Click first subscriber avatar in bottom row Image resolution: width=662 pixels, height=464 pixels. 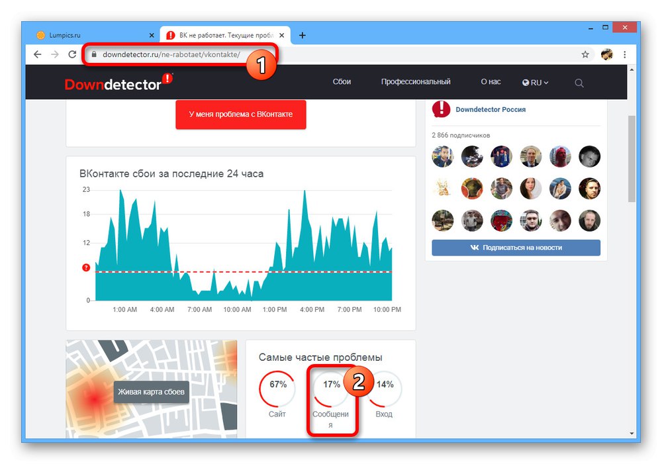[442, 220]
